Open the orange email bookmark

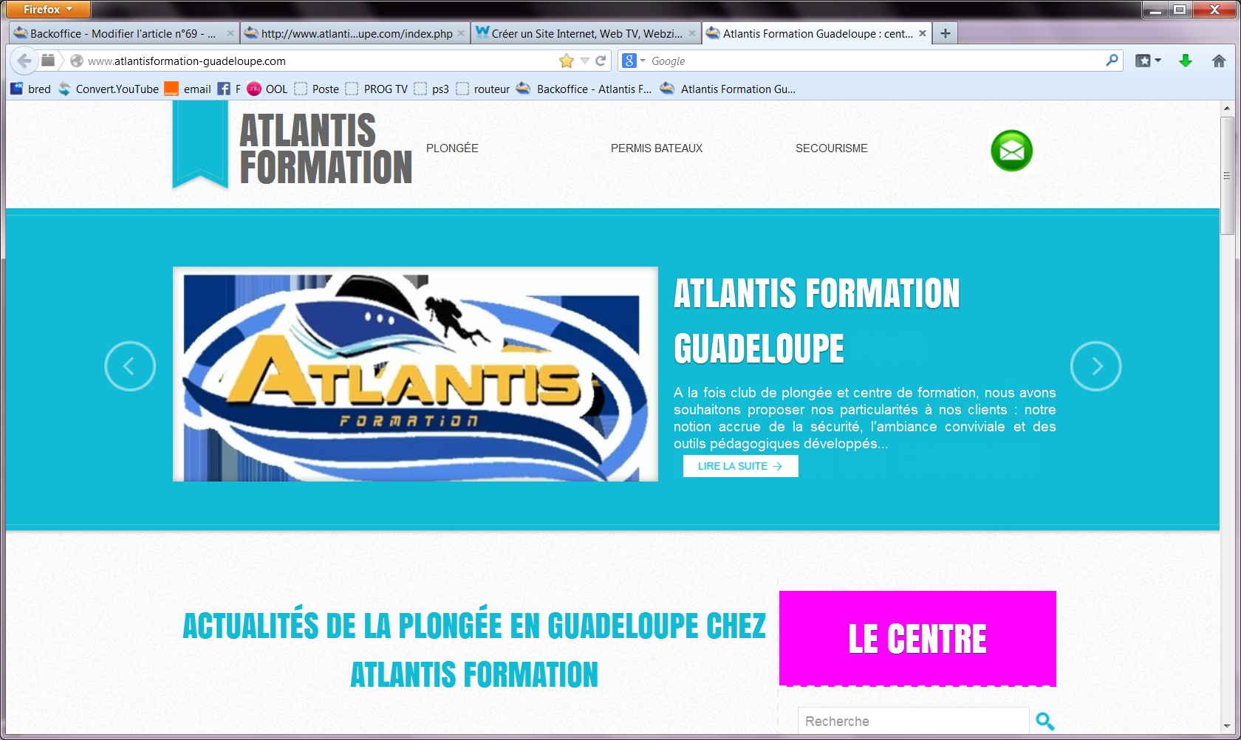[x=188, y=89]
